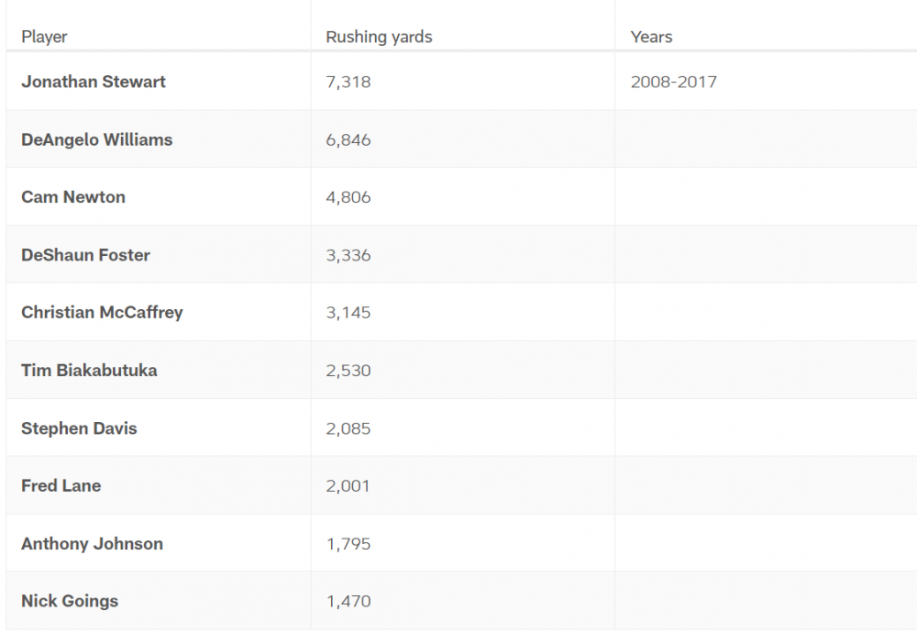917x633 pixels.
Task: Click the Player column header
Action: click(44, 37)
